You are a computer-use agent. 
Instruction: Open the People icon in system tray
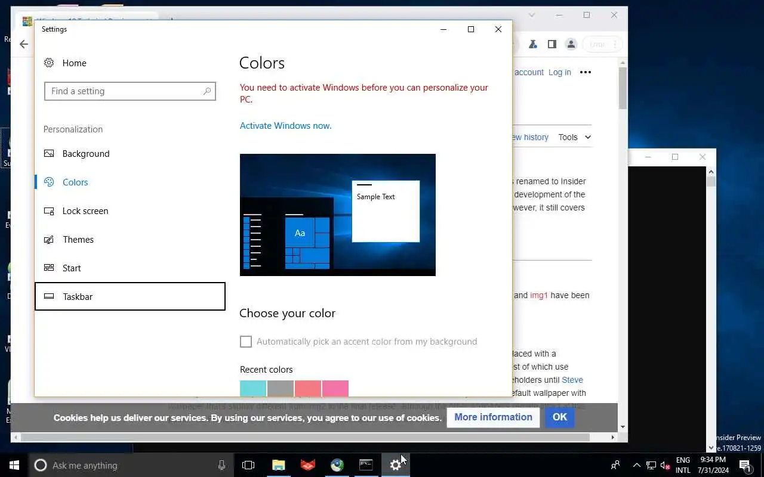coord(615,465)
